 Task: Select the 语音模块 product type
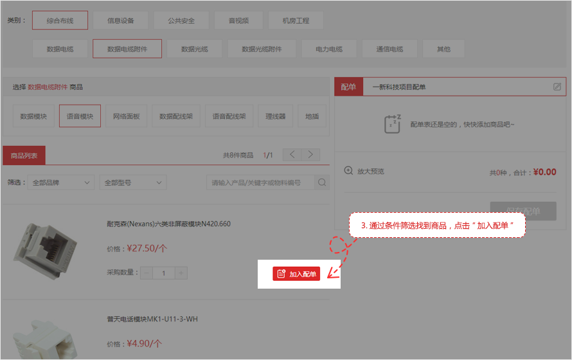coord(80,116)
